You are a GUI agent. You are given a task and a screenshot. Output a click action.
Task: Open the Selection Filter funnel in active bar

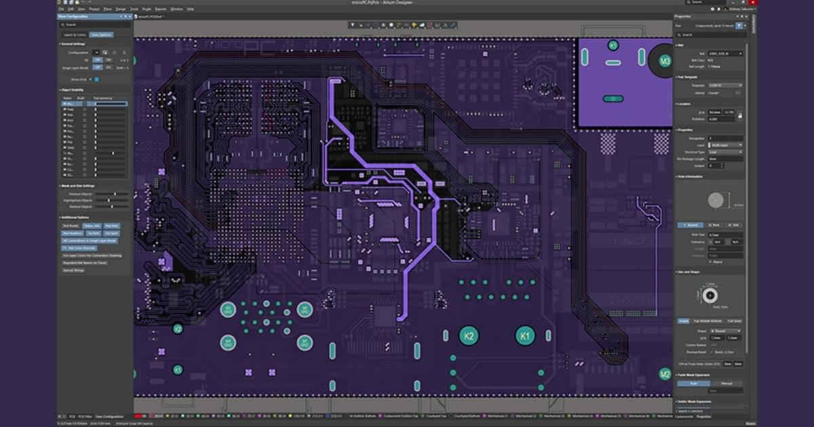click(x=353, y=25)
